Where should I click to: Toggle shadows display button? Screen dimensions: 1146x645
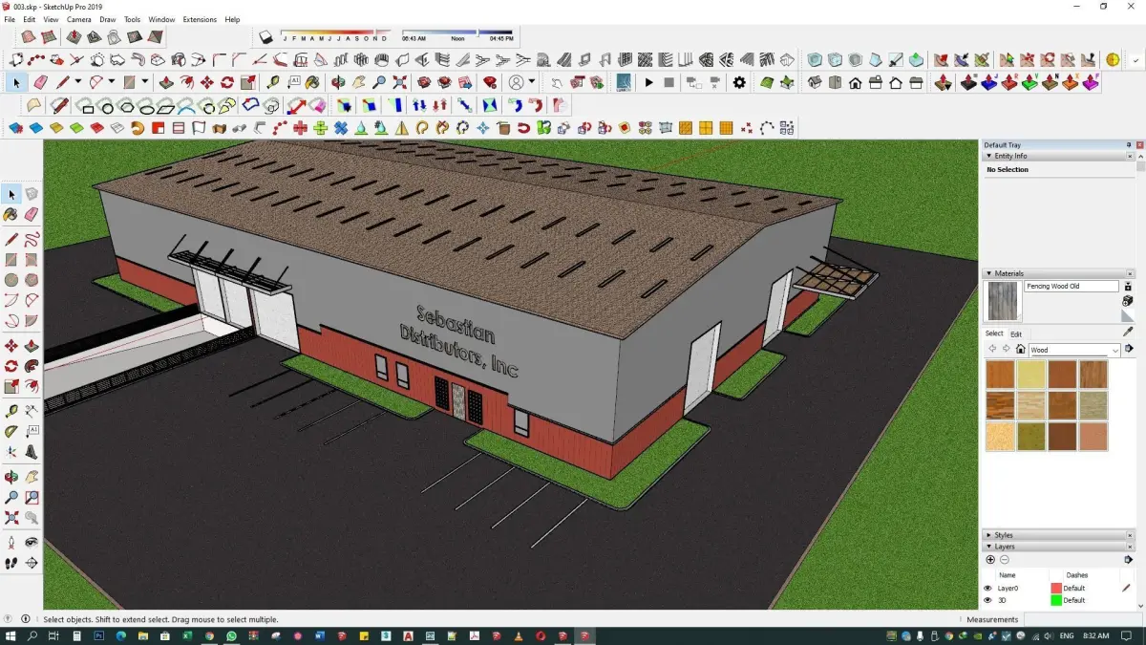pos(265,37)
